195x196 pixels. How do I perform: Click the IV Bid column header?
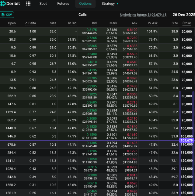(72, 23)
